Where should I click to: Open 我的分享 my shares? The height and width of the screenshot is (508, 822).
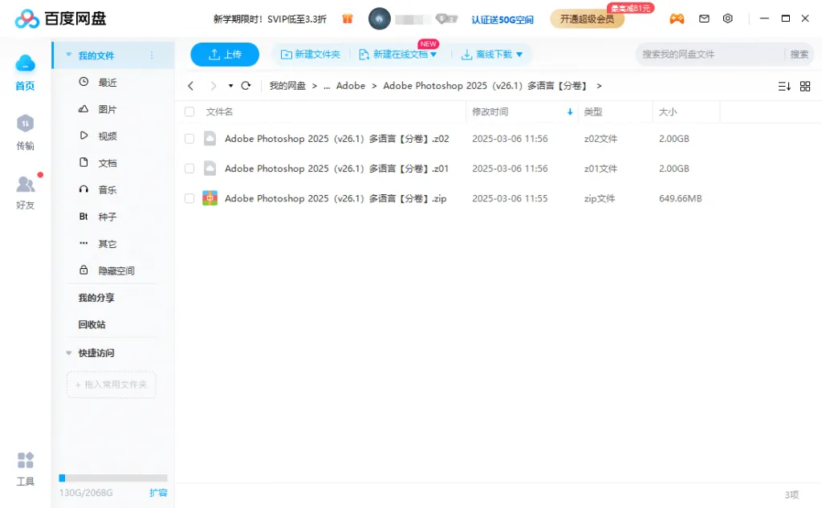pyautogui.click(x=96, y=298)
